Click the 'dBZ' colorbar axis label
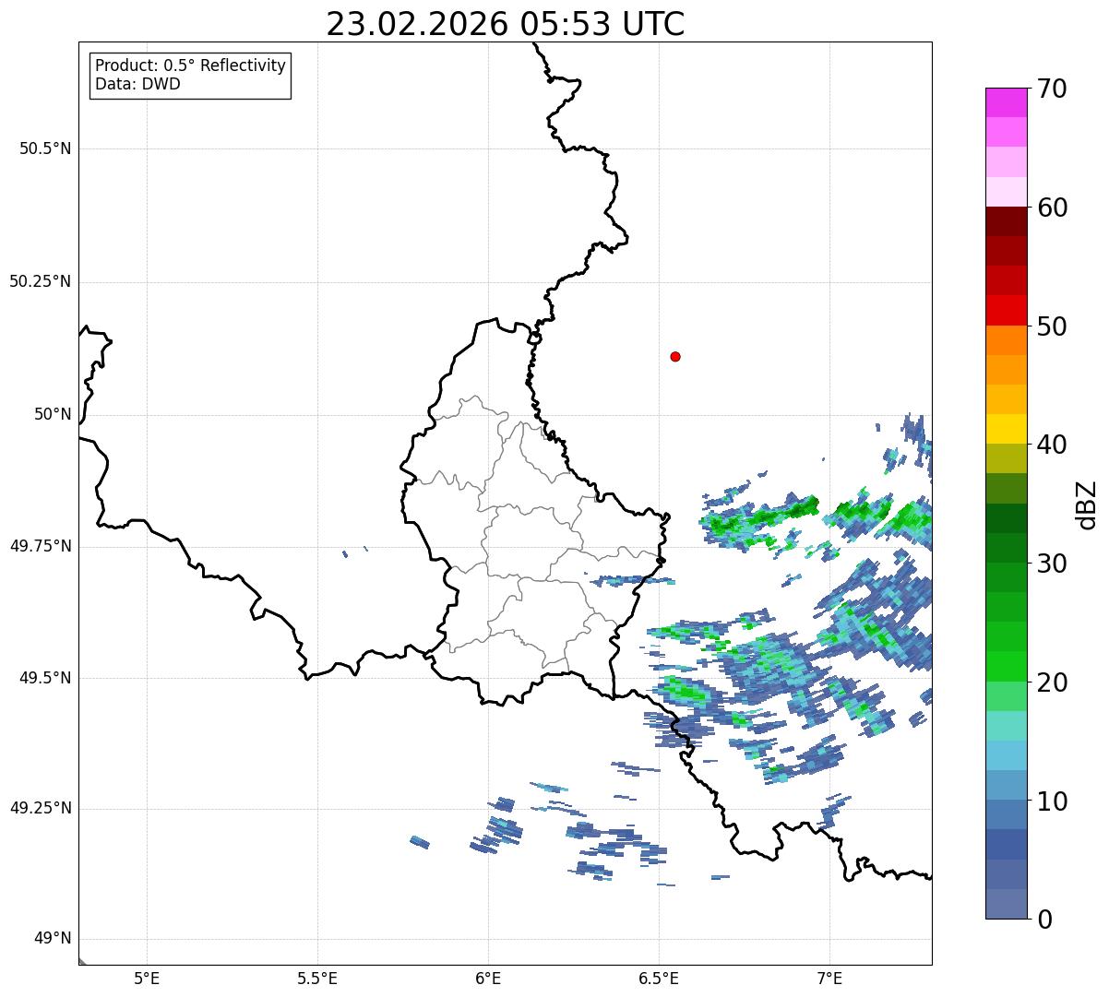The width and height of the screenshot is (1109, 997). click(x=1086, y=504)
